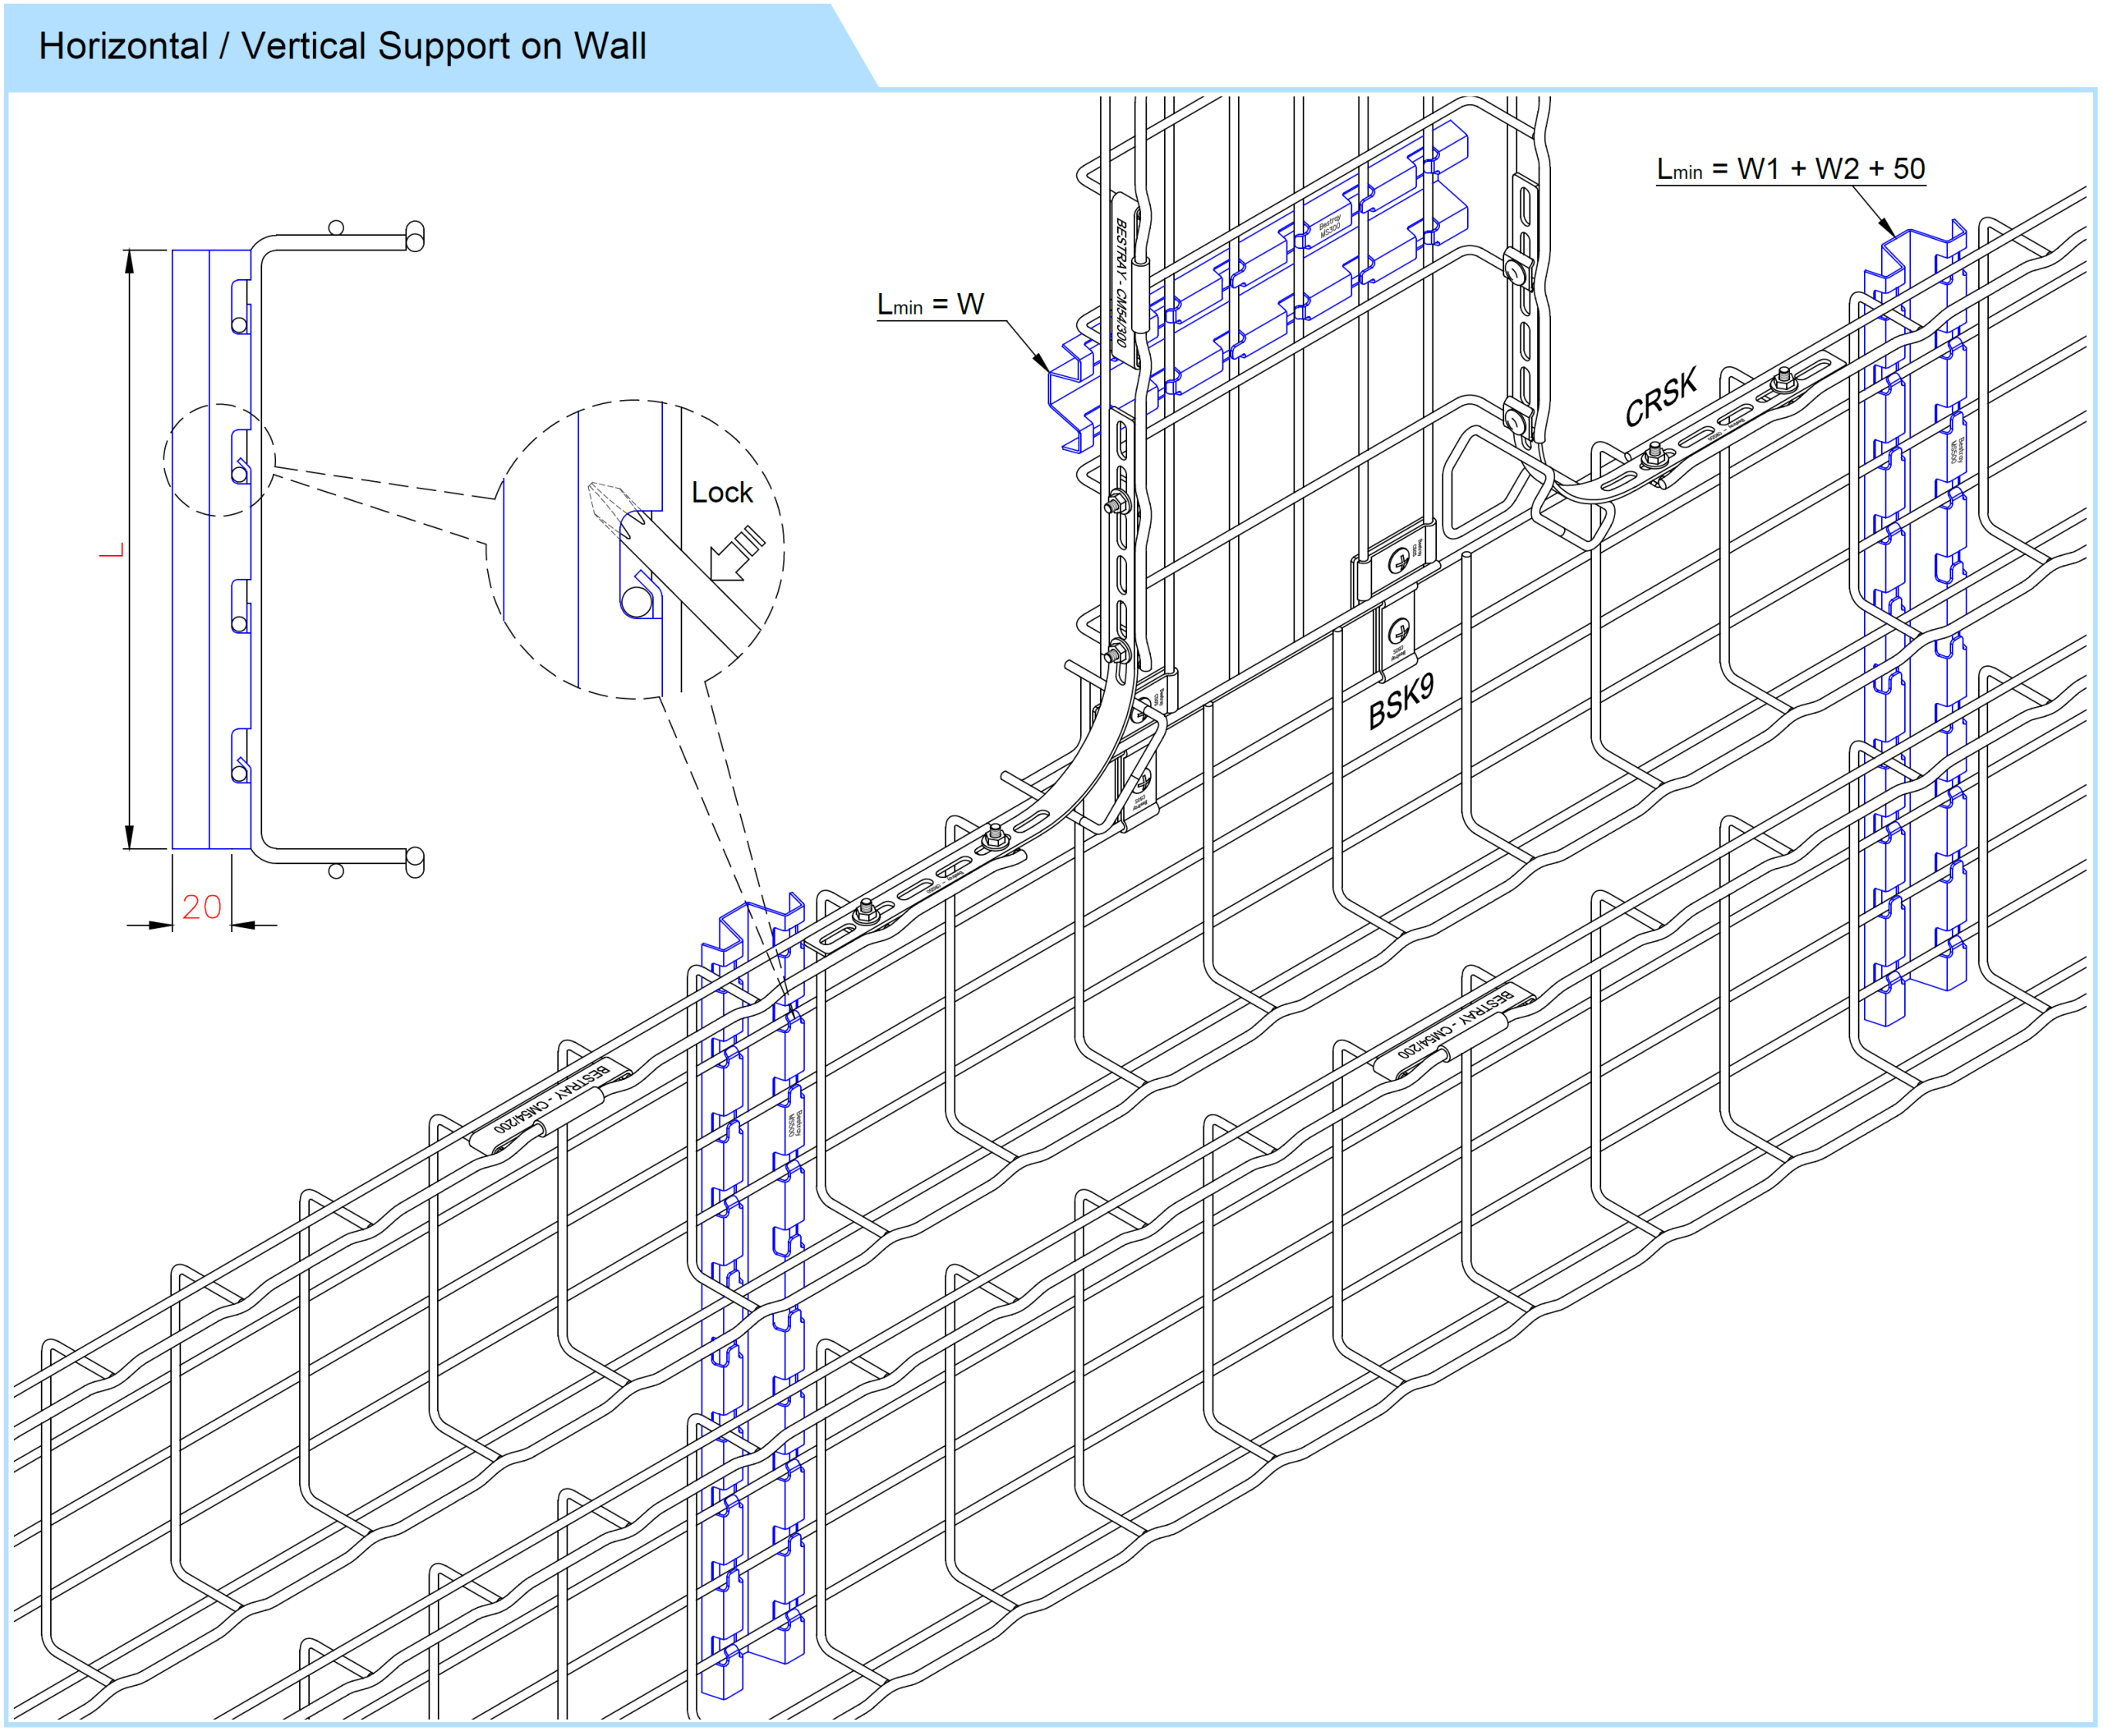Click the upper BSK9 clamp plate with screw
Screen dimensions: 2103x1736
click(x=1401, y=562)
